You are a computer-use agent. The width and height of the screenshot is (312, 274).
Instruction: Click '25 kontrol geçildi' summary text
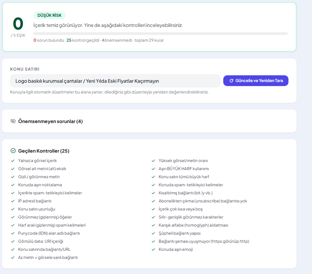pyautogui.click(x=83, y=40)
